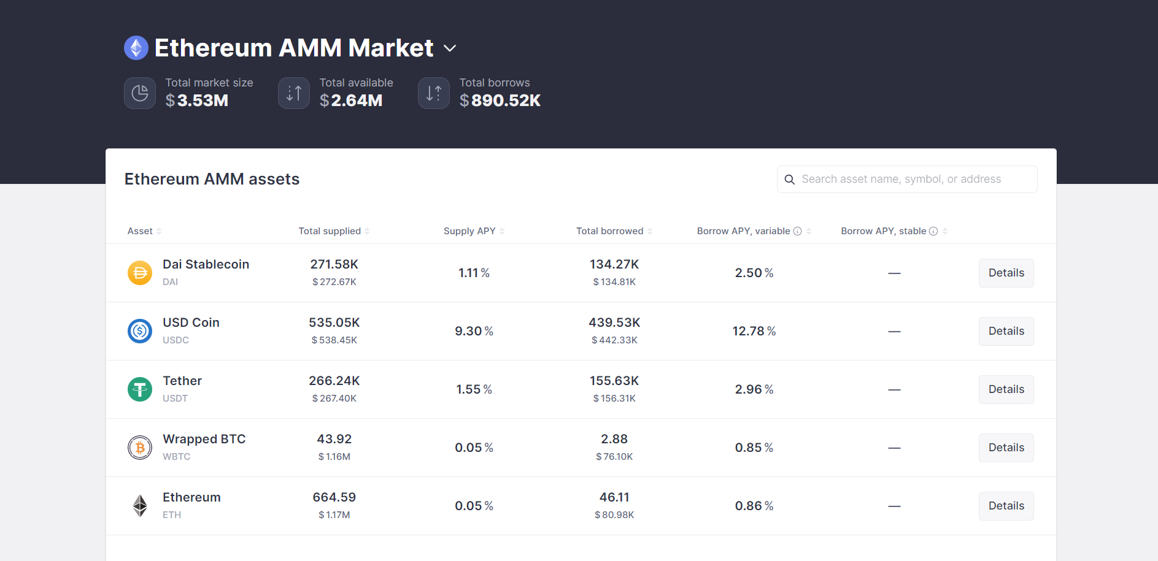This screenshot has width=1158, height=561.
Task: Sort by Total borrowed column
Action: pyautogui.click(x=614, y=231)
